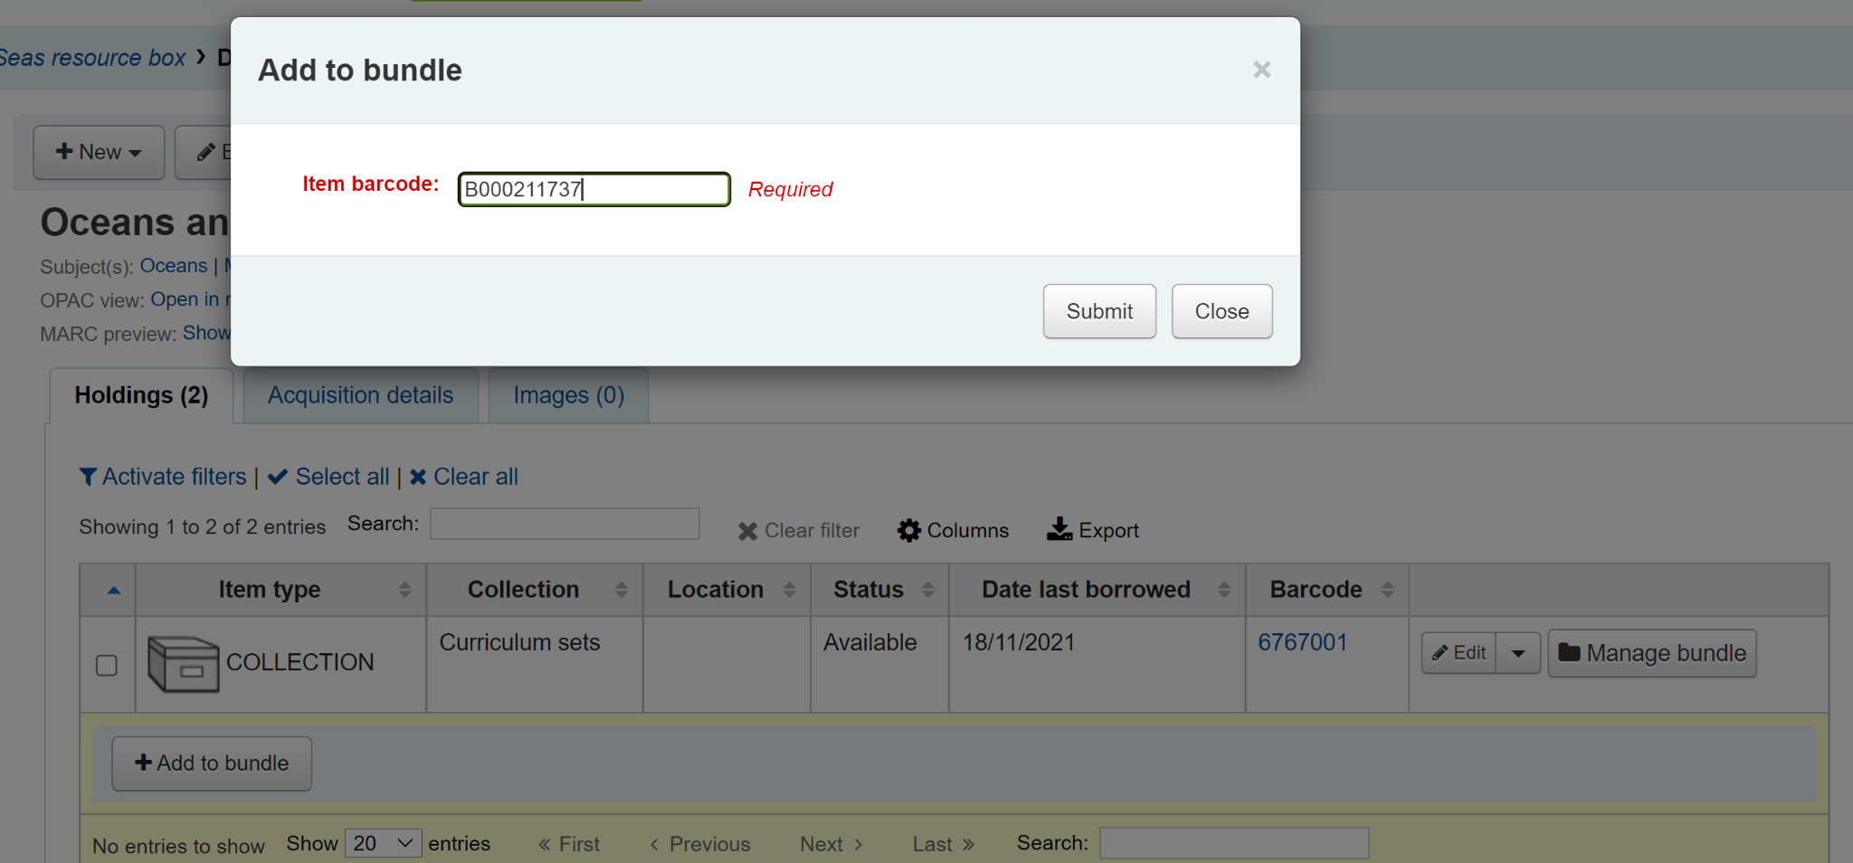Add to bundle using the plus icon
The height and width of the screenshot is (863, 1853).
pos(143,763)
